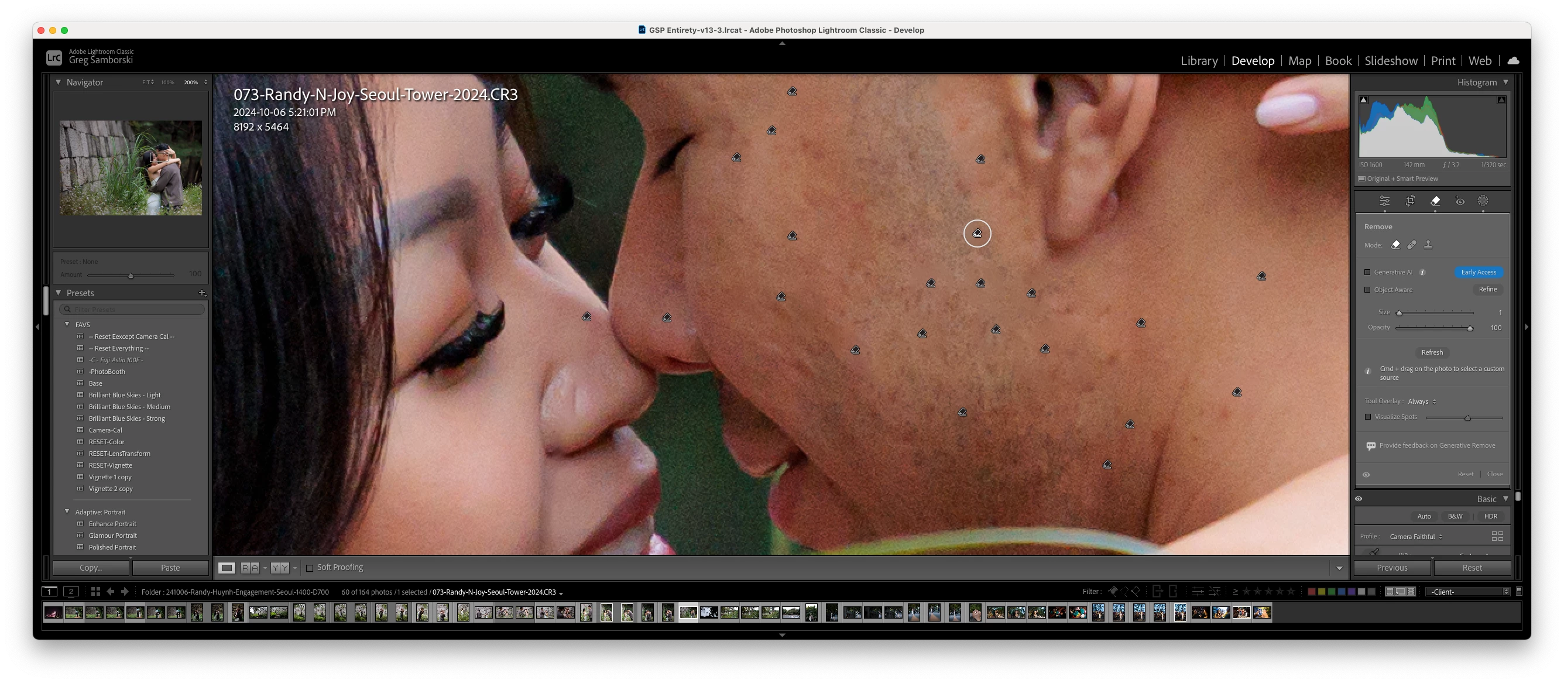This screenshot has height=683, width=1564.
Task: Click the Opacity slider handle
Action: (1470, 328)
